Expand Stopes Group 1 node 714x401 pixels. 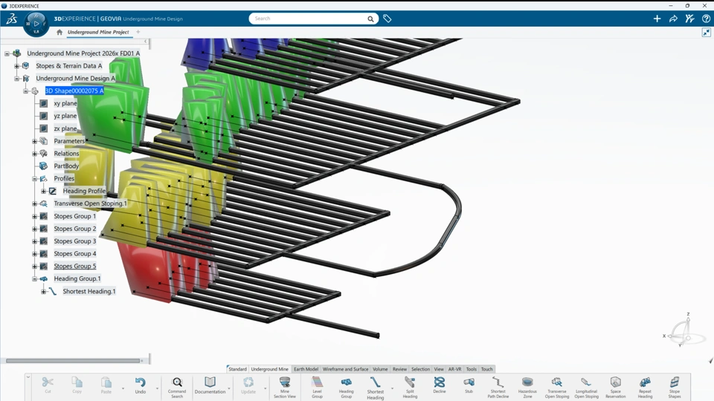[35, 216]
